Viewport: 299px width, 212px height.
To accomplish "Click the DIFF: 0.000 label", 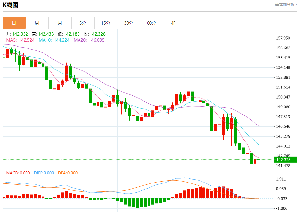I will tap(44, 173).
